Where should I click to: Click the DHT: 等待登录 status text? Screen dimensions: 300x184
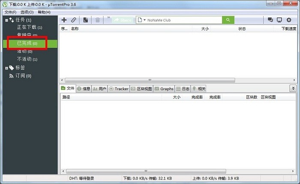click(82, 178)
